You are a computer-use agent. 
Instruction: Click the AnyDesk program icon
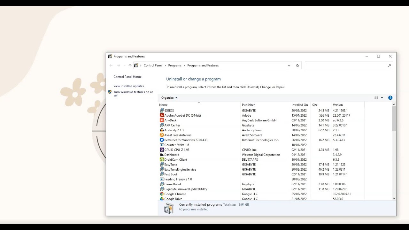click(162, 120)
